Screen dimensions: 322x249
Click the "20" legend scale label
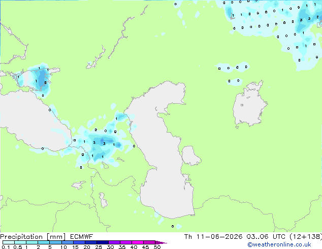point(87,247)
